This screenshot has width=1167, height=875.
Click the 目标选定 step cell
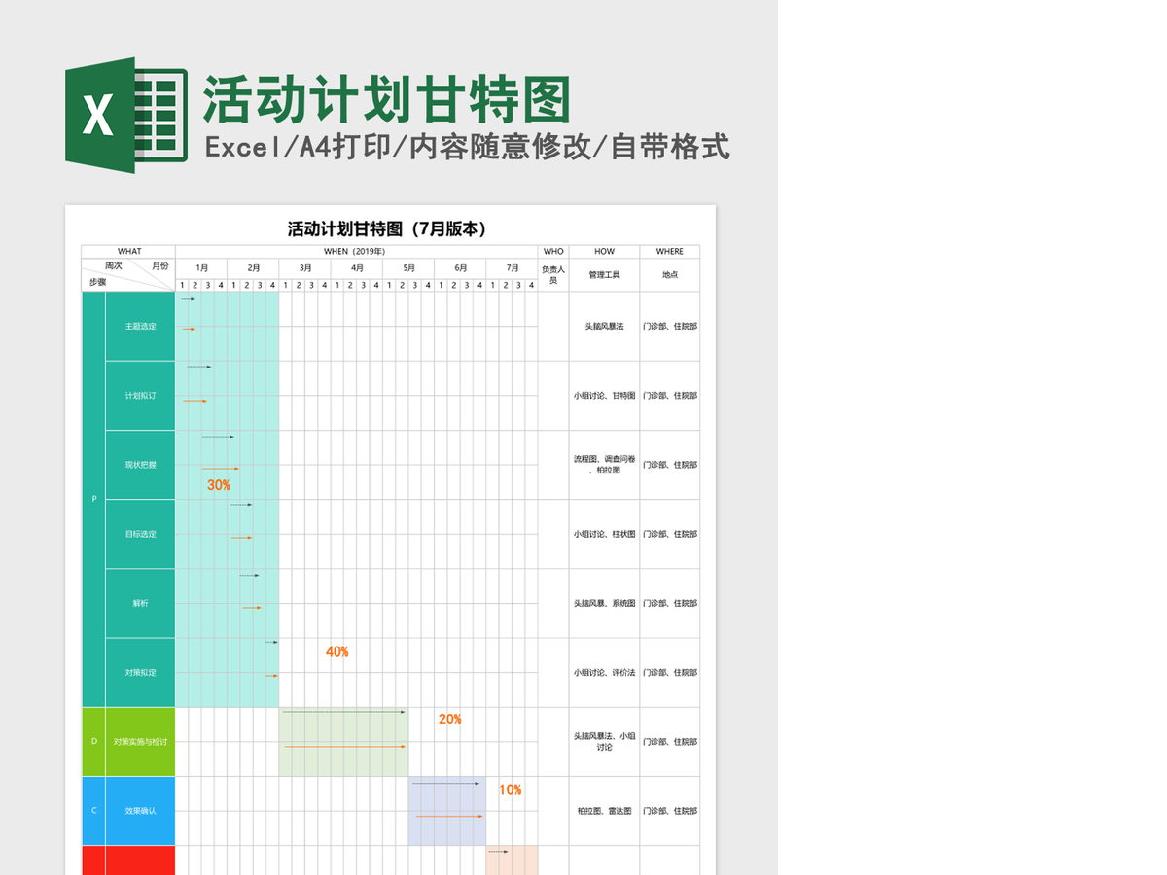(141, 534)
